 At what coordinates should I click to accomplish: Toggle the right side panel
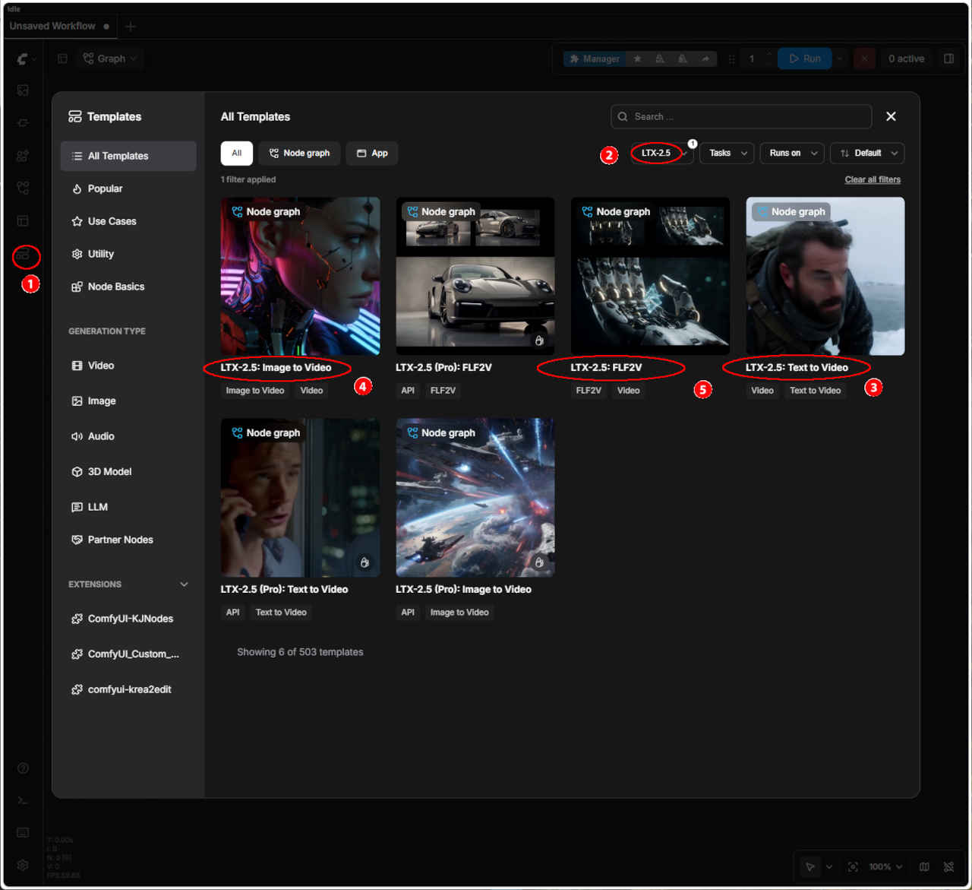tap(948, 59)
